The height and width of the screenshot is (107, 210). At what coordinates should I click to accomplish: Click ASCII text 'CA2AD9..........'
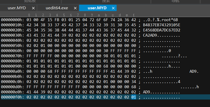click(x=162, y=35)
